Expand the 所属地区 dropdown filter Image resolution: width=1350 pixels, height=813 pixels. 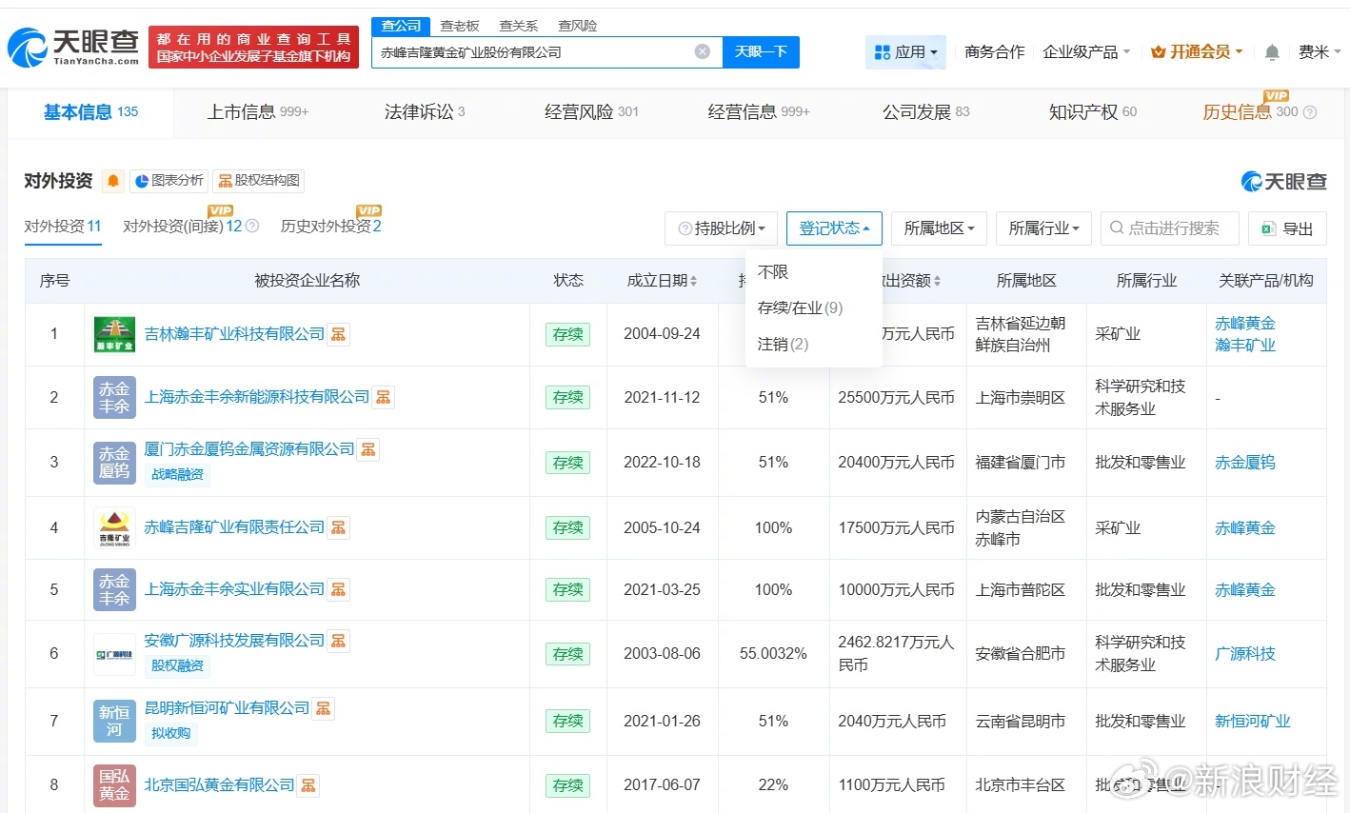(x=939, y=228)
